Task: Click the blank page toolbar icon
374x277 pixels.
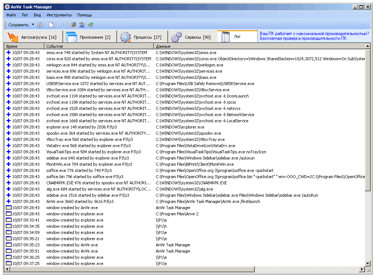Action: (51, 25)
